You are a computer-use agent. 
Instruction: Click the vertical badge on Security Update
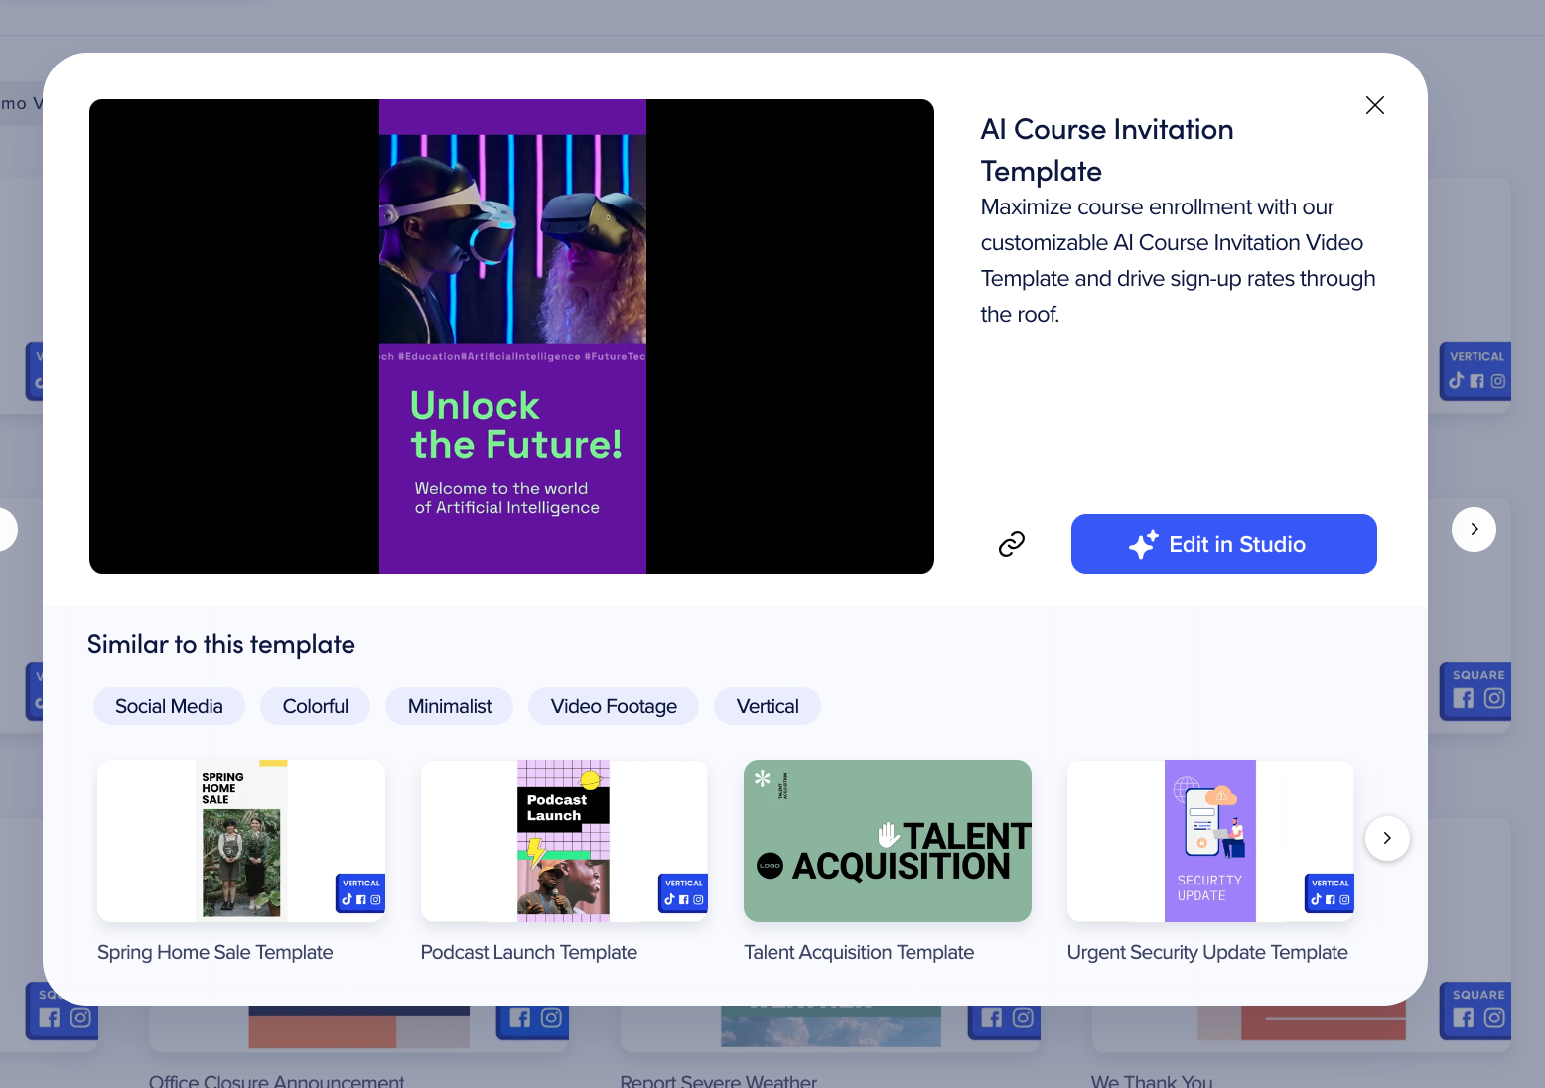(x=1330, y=892)
